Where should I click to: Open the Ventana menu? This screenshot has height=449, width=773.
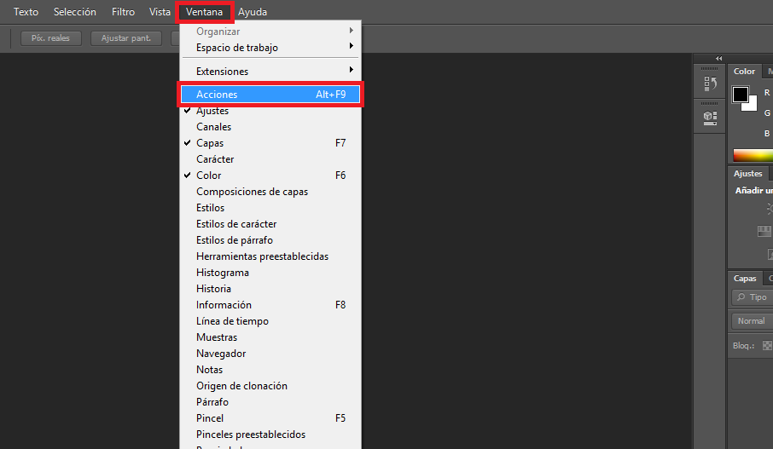click(204, 12)
